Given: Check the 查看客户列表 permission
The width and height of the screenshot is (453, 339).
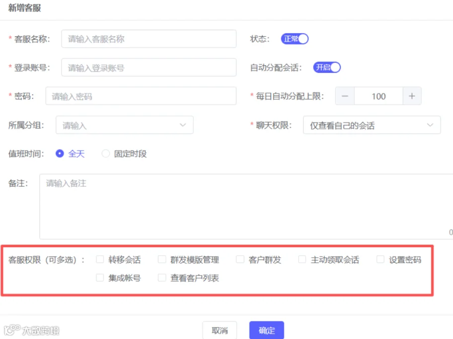Looking at the screenshot, I should coord(162,278).
